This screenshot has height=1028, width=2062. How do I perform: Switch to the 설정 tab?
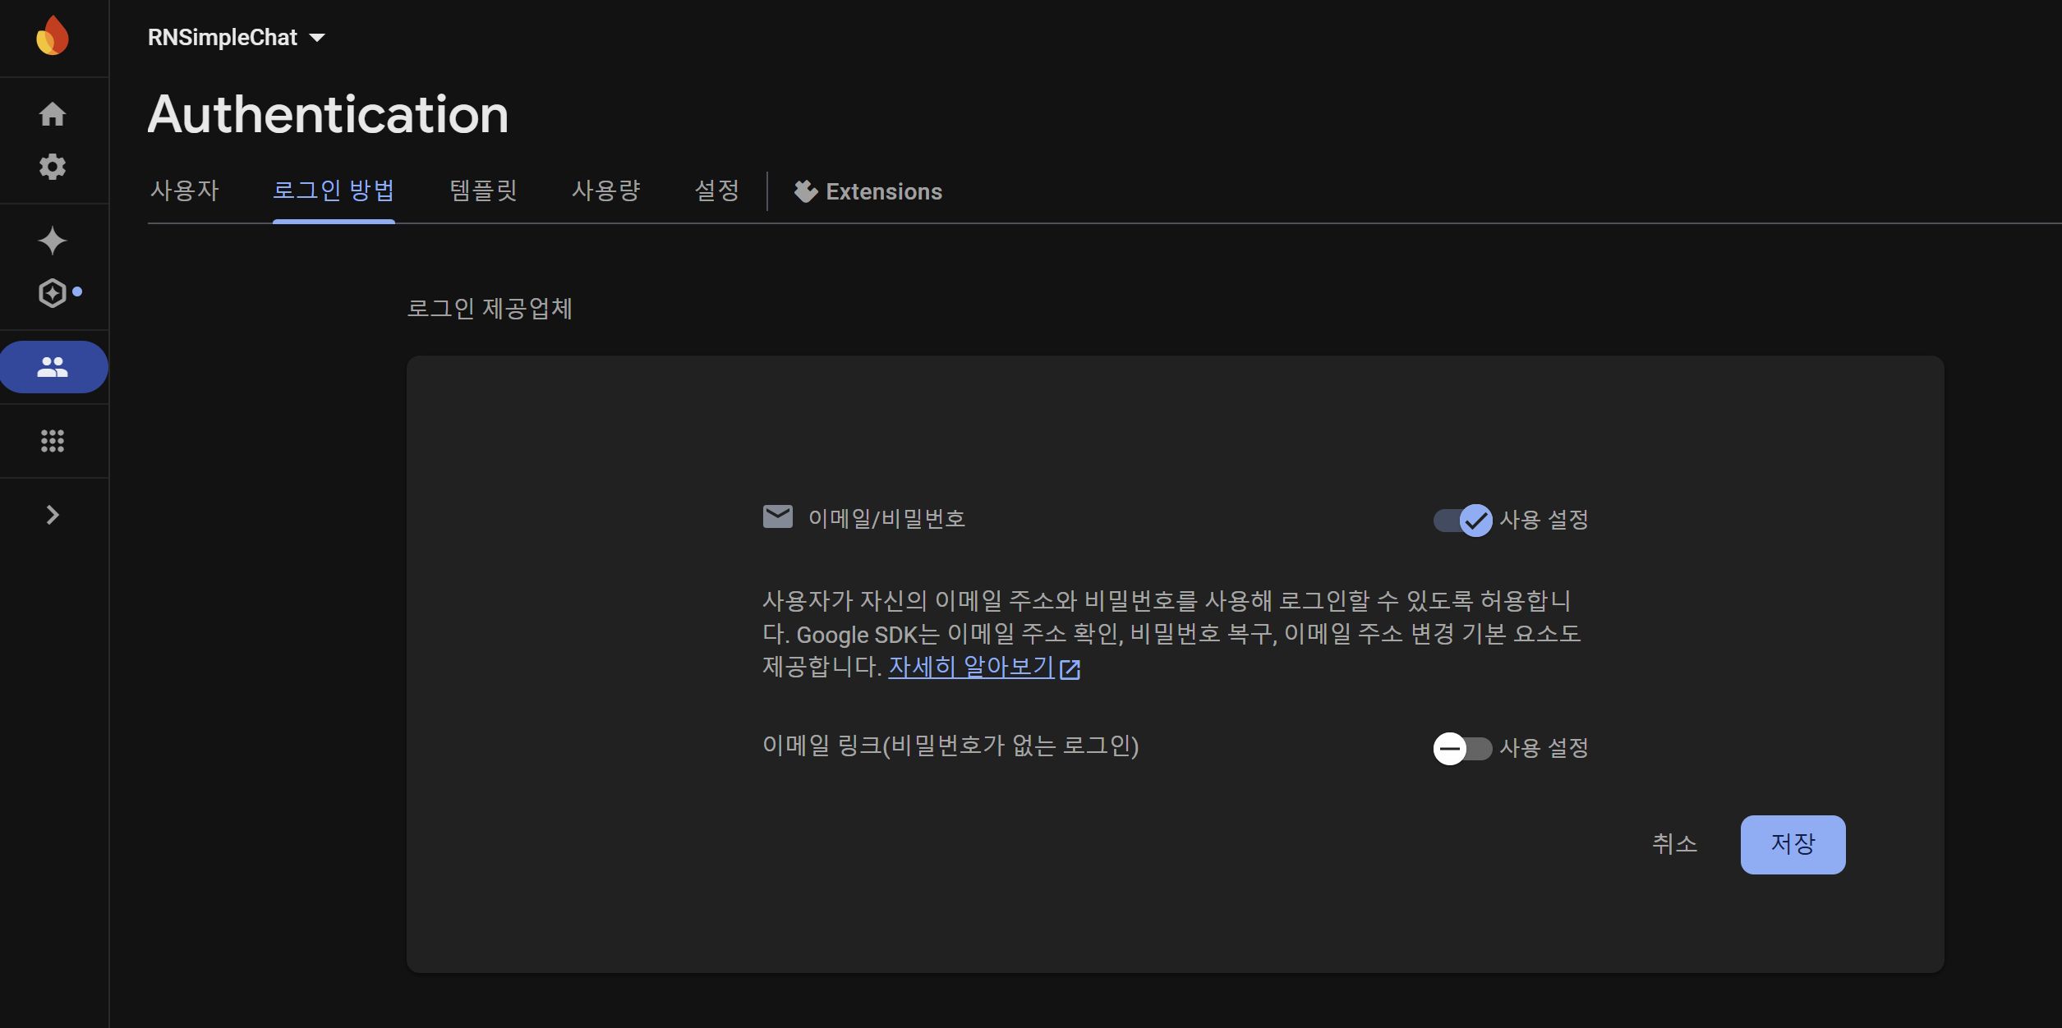717,190
